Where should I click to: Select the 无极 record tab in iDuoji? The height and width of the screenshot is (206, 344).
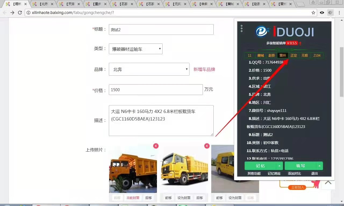pos(304,56)
